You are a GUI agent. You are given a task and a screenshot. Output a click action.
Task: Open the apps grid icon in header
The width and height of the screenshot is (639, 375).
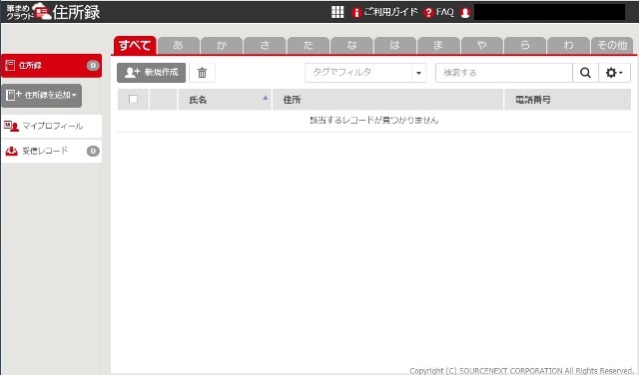[337, 12]
